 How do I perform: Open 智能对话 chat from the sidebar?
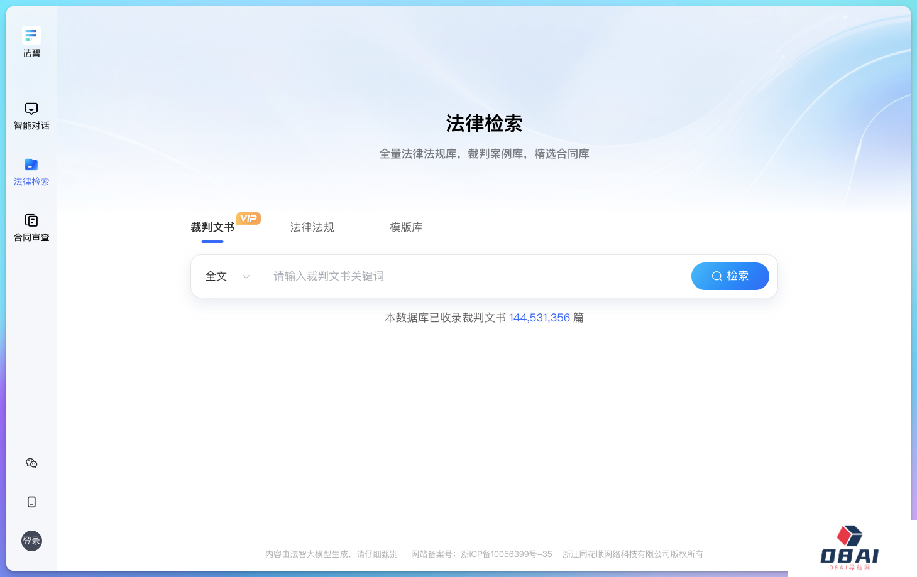pyautogui.click(x=31, y=116)
